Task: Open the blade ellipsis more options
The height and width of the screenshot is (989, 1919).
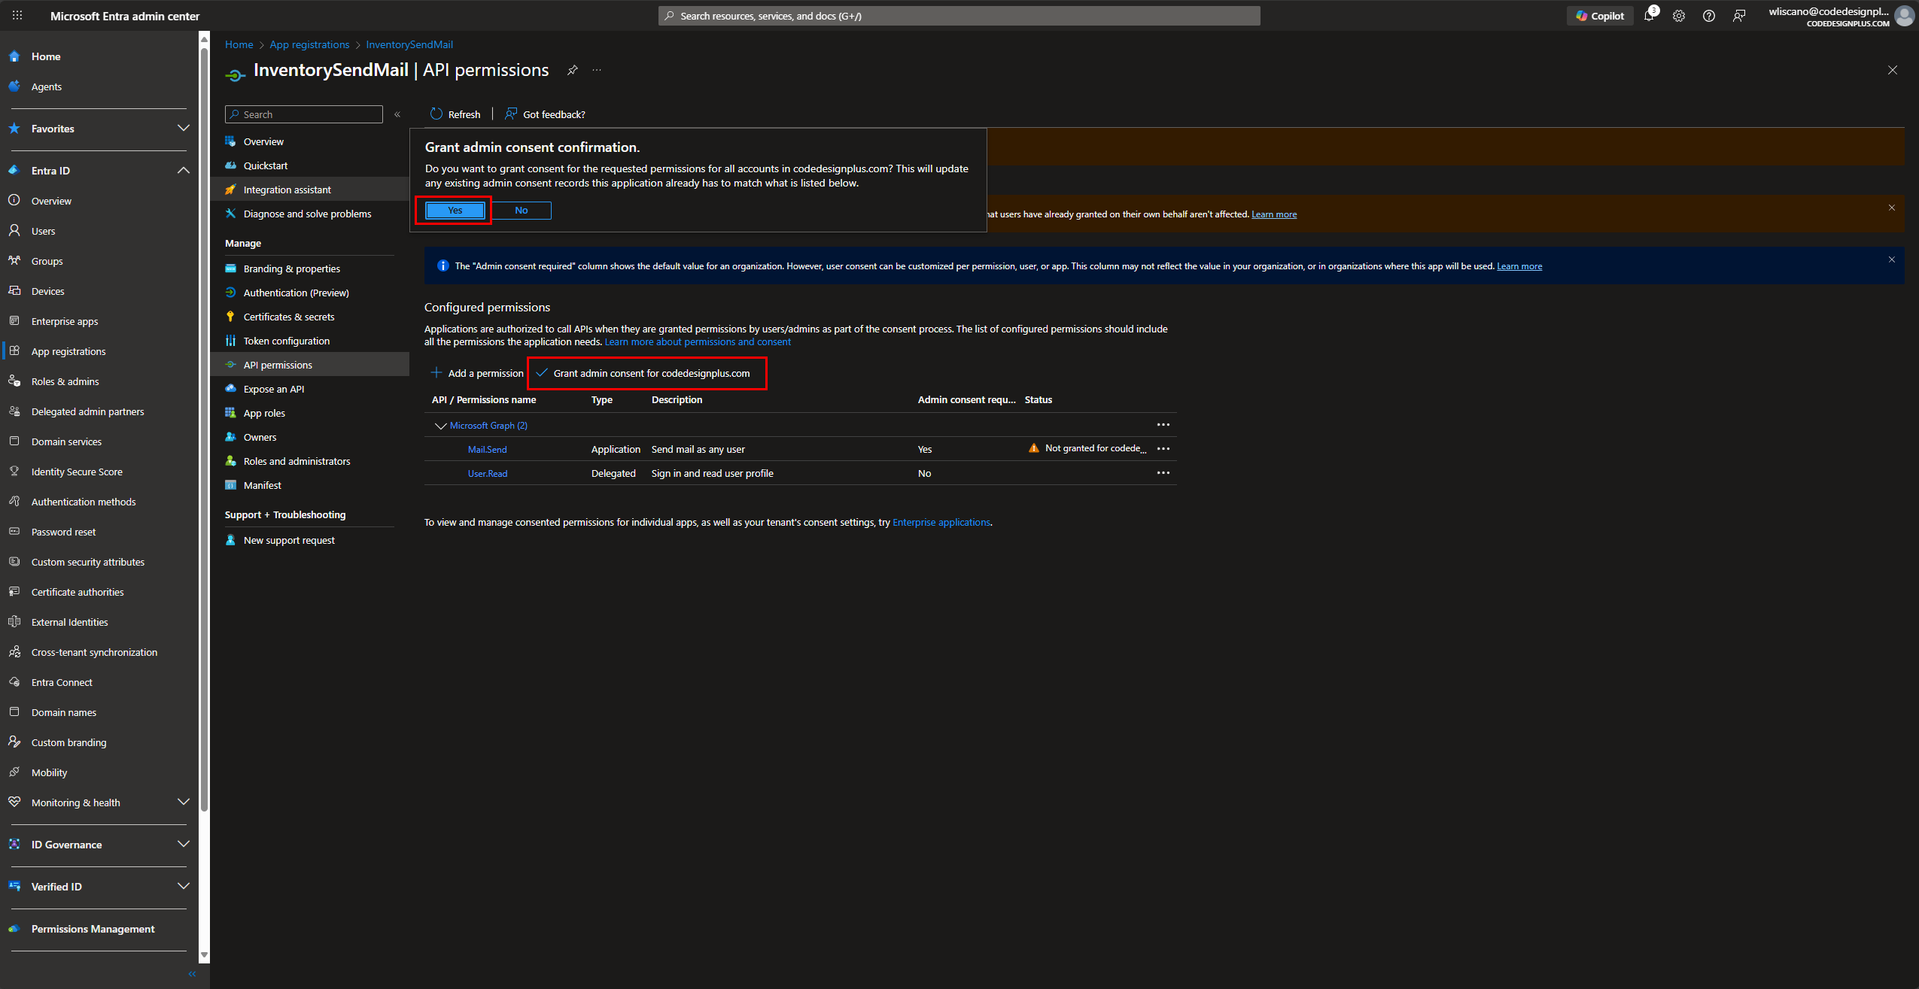Action: point(597,70)
